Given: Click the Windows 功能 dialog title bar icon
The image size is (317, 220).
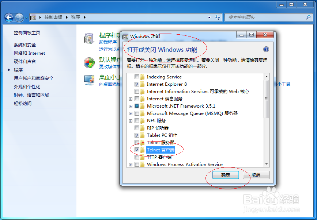Looking at the screenshot, I should coord(125,35).
